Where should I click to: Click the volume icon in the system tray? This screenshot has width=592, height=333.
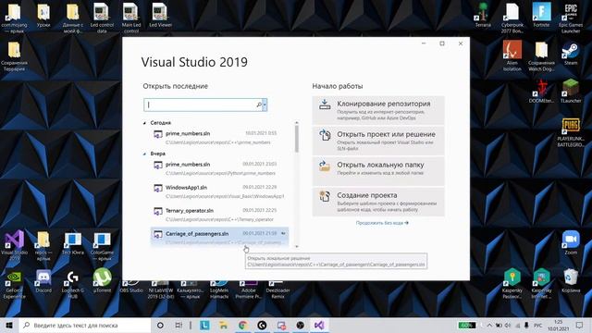pyautogui.click(x=508, y=325)
